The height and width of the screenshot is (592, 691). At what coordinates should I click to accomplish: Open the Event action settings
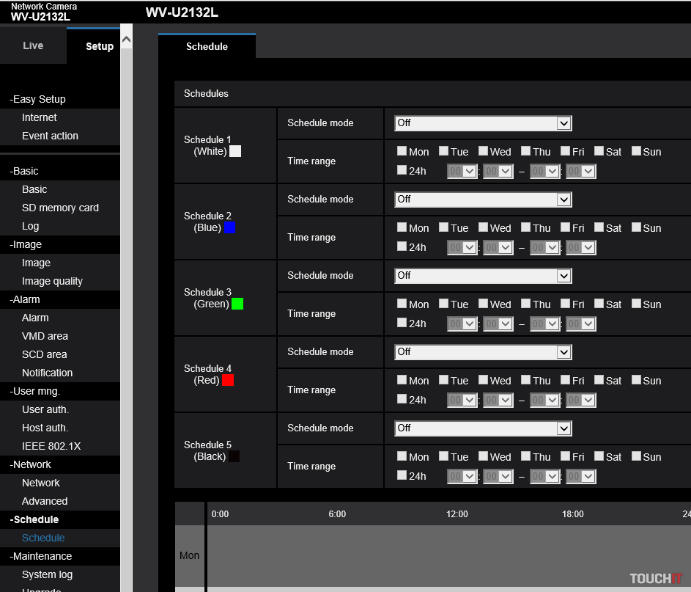tap(49, 136)
